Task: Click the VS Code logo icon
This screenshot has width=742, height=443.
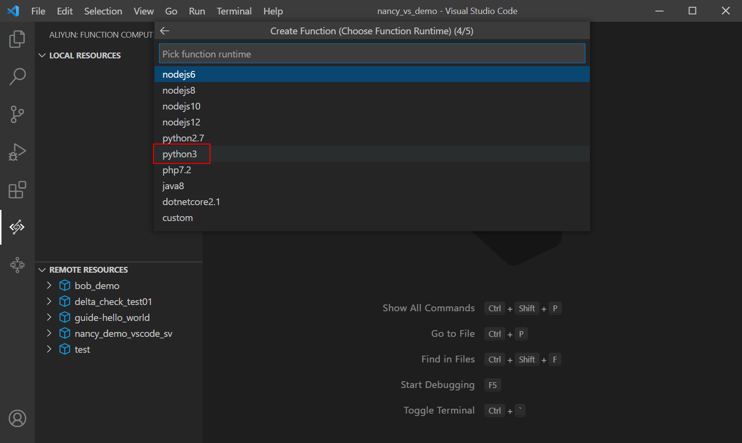Action: click(13, 11)
